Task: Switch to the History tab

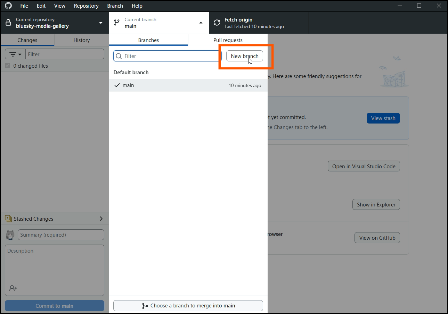Action: click(x=82, y=40)
